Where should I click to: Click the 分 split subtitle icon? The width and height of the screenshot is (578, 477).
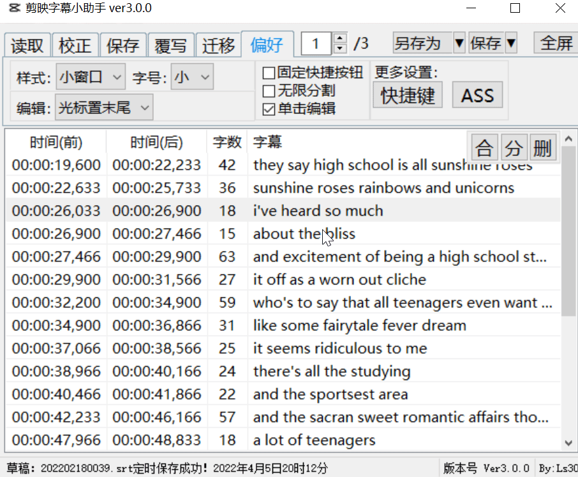[514, 146]
